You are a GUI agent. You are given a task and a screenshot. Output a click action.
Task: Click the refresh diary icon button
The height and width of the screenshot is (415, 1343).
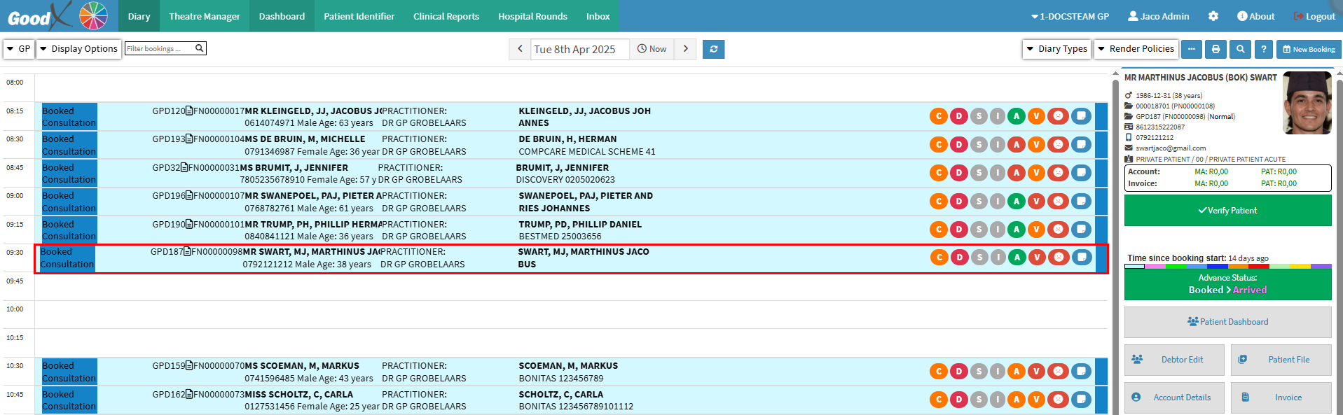click(713, 49)
